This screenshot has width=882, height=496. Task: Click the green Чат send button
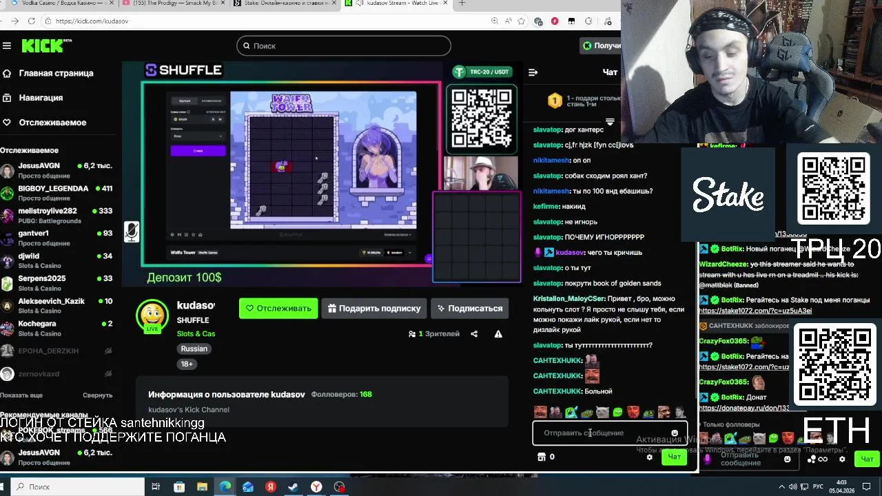pyautogui.click(x=674, y=457)
